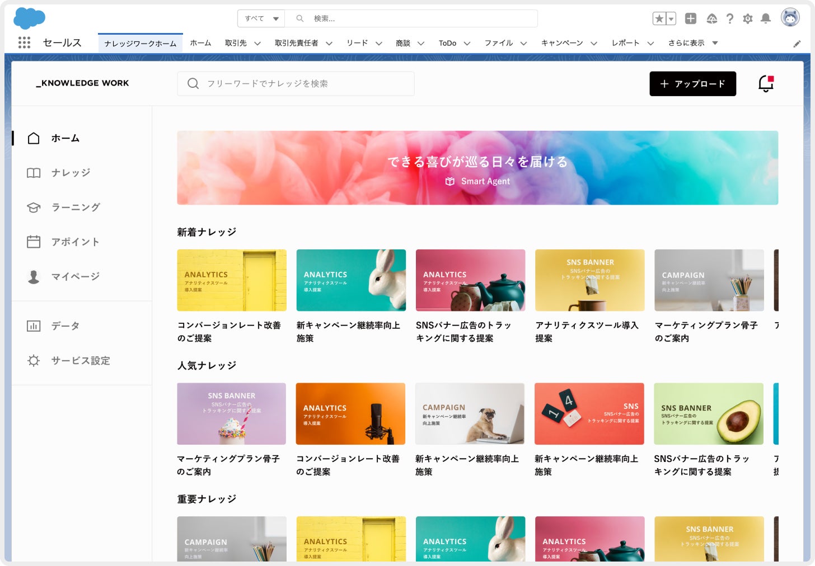This screenshot has width=815, height=566.
Task: Expand the 商談 tab dropdown chevron
Action: pyautogui.click(x=421, y=43)
